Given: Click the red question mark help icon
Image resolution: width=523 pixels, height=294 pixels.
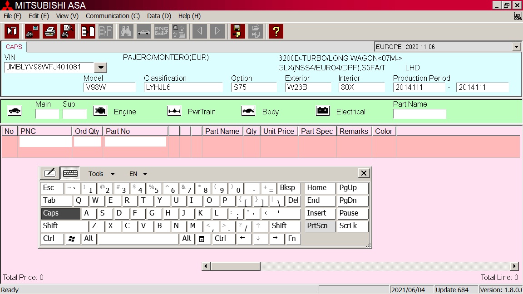Looking at the screenshot, I should click(x=276, y=31).
